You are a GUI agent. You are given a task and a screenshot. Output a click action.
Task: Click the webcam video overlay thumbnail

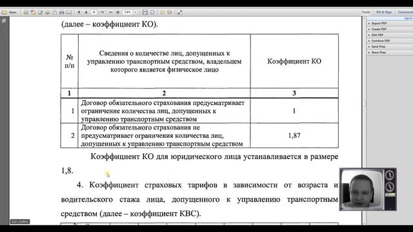click(x=368, y=189)
